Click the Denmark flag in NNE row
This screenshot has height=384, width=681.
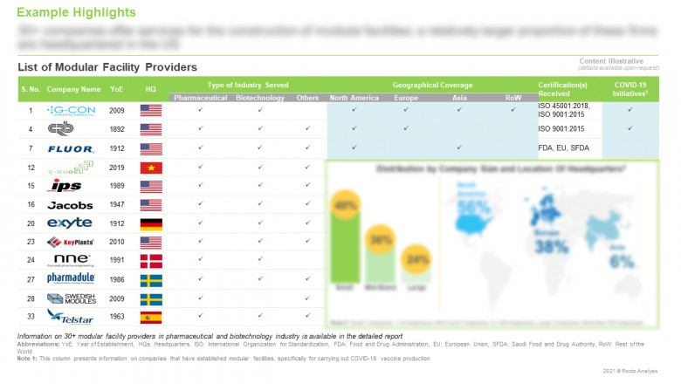click(x=151, y=260)
